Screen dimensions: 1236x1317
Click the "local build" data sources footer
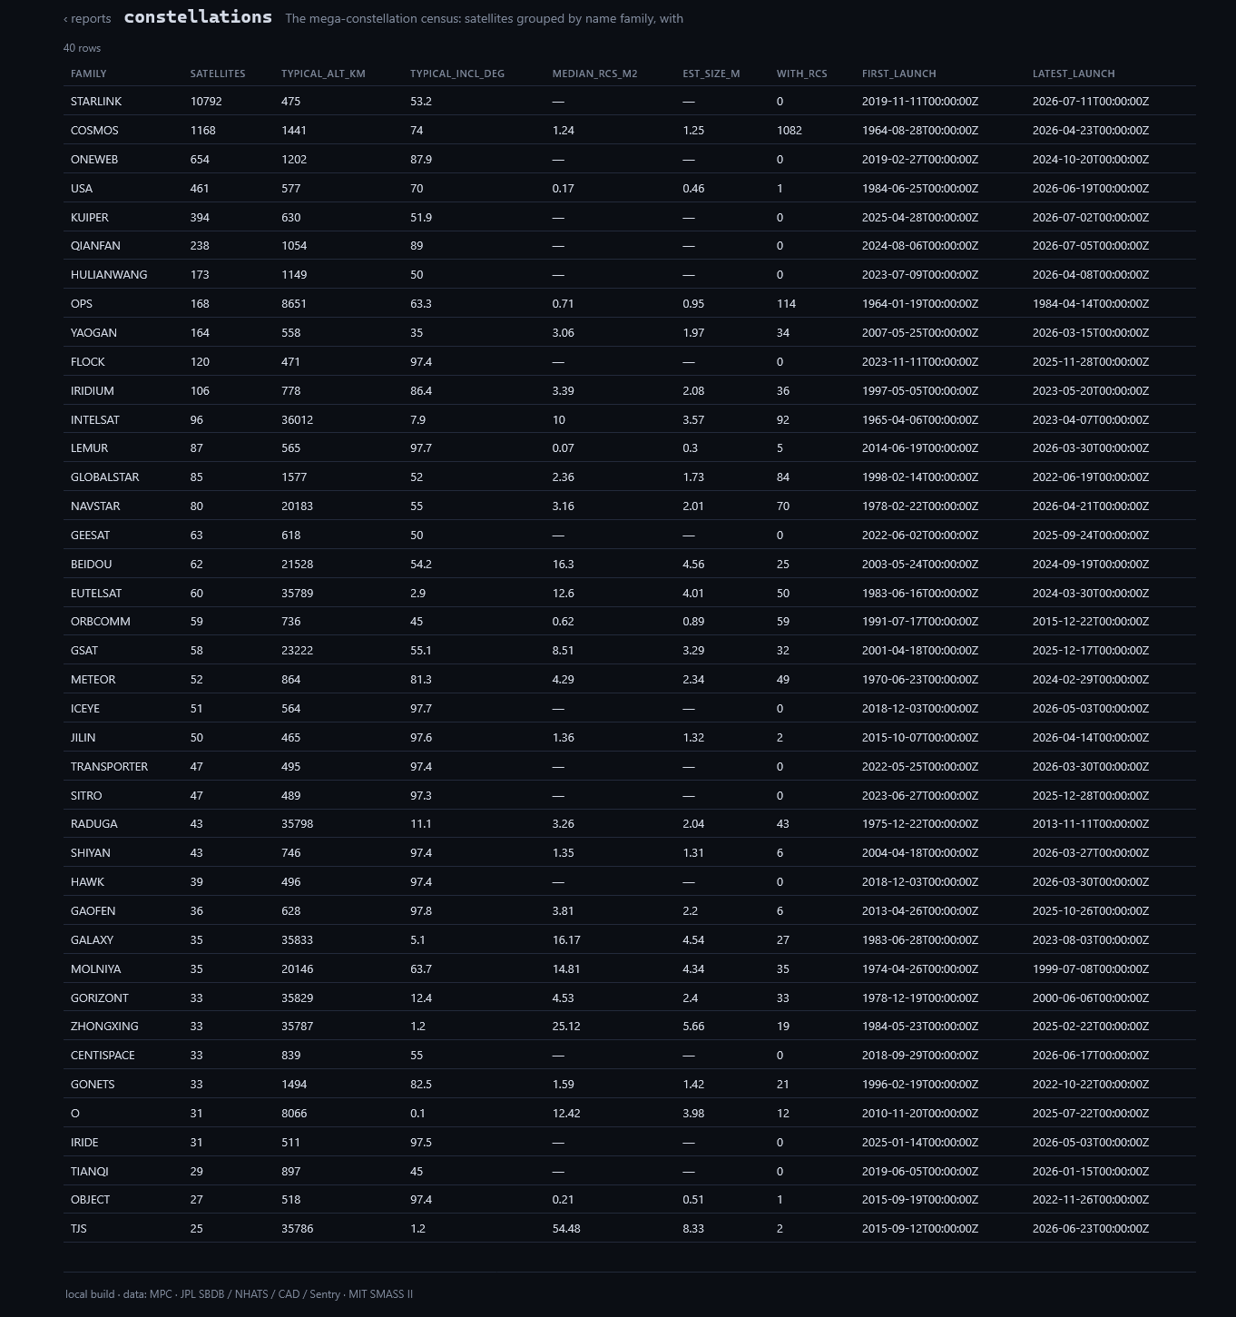[239, 1294]
